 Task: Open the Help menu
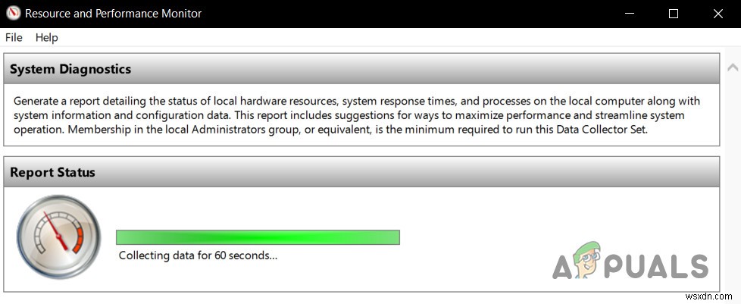pyautogui.click(x=46, y=37)
